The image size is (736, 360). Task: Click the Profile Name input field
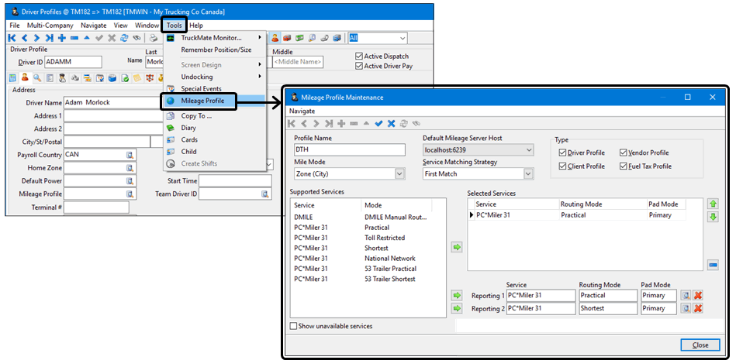(x=349, y=149)
